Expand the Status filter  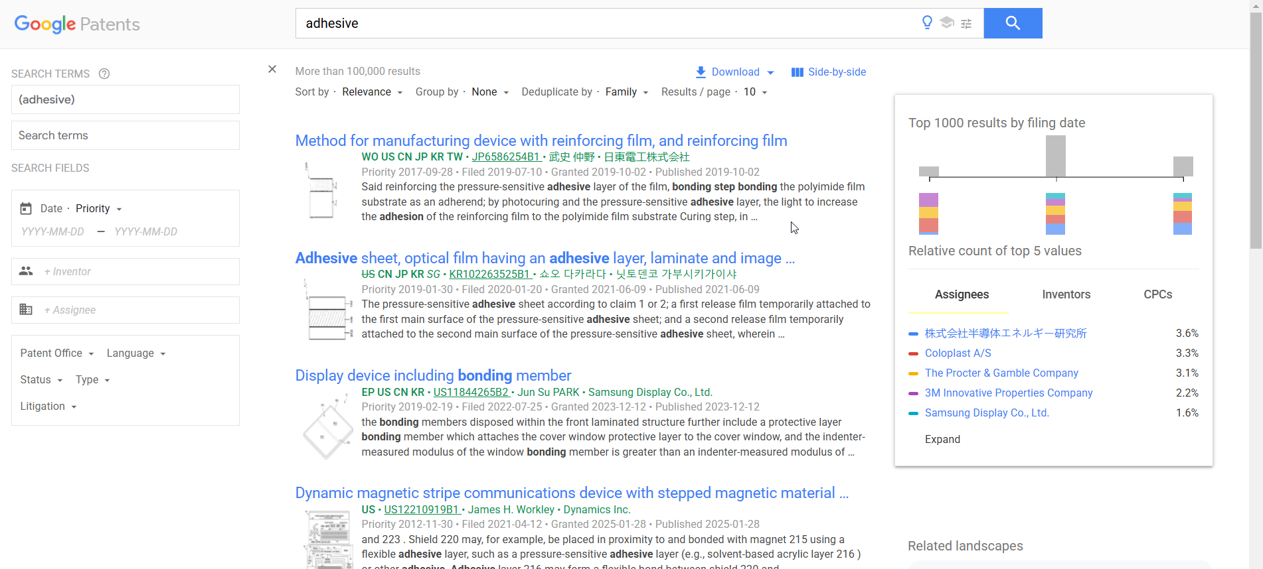tap(41, 379)
